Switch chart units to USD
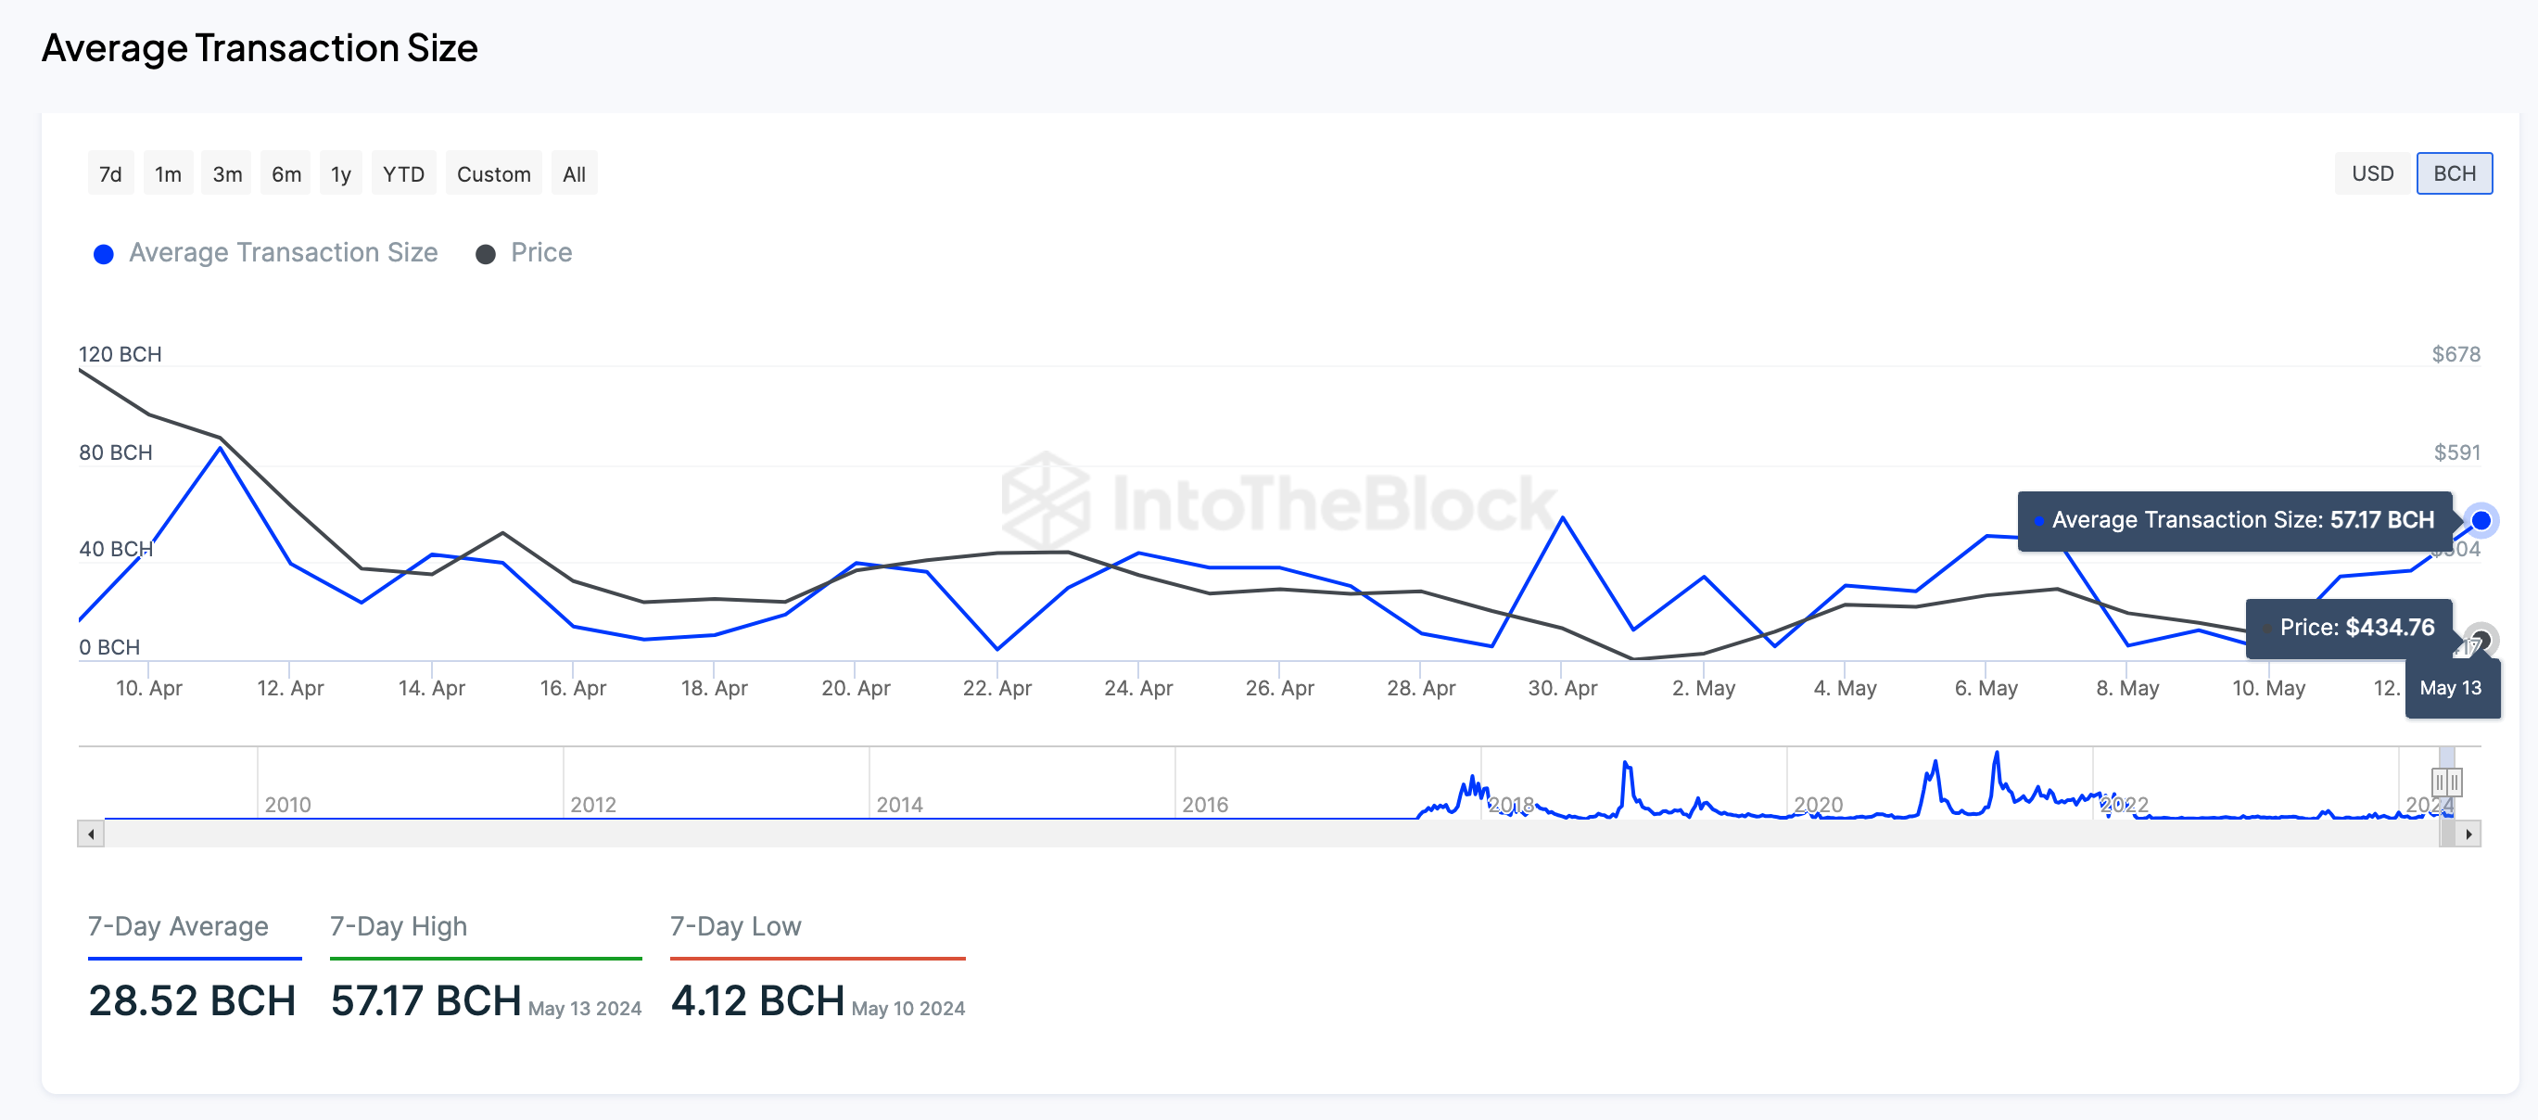 pyautogui.click(x=2373, y=172)
